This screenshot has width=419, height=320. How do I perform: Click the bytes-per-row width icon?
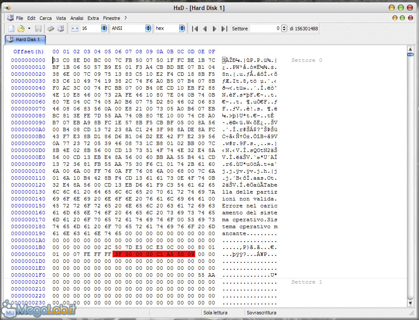click(x=75, y=28)
